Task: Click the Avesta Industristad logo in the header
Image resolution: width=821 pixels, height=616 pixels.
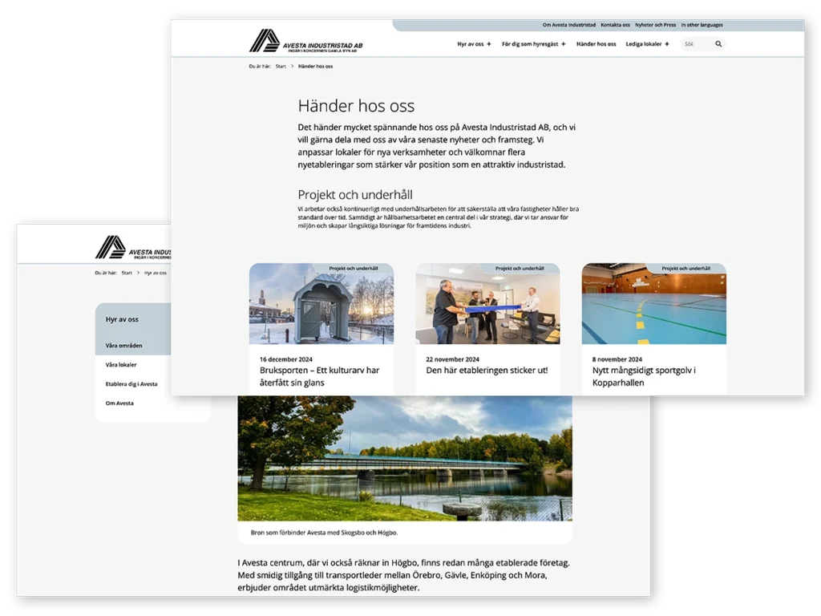Action: (305, 40)
